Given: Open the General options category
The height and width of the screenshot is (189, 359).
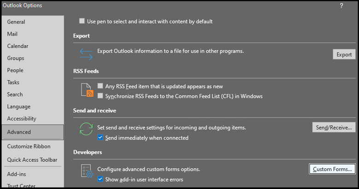Looking at the screenshot, I should pyautogui.click(x=16, y=22).
